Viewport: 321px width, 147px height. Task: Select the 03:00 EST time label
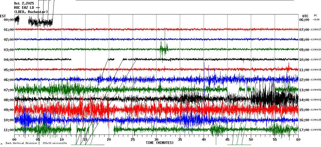click(9, 50)
